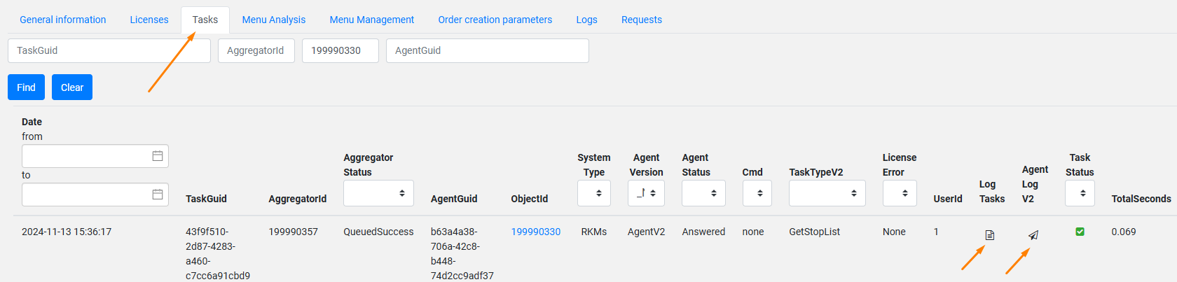Open the TaskTypeV2 filter dropdown
This screenshot has height=282, width=1177.
point(827,193)
